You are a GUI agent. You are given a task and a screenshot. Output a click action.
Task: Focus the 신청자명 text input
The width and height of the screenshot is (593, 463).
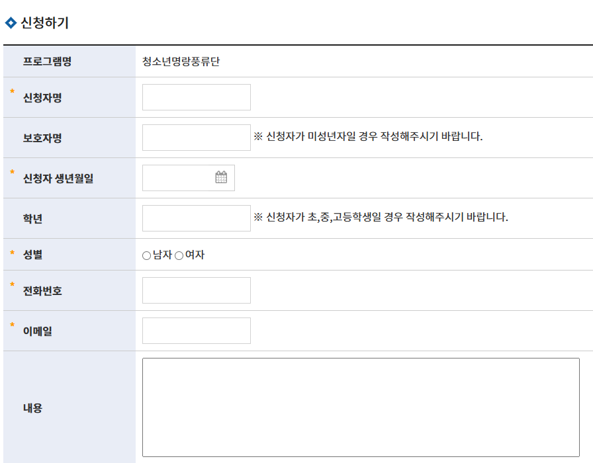[x=197, y=97]
